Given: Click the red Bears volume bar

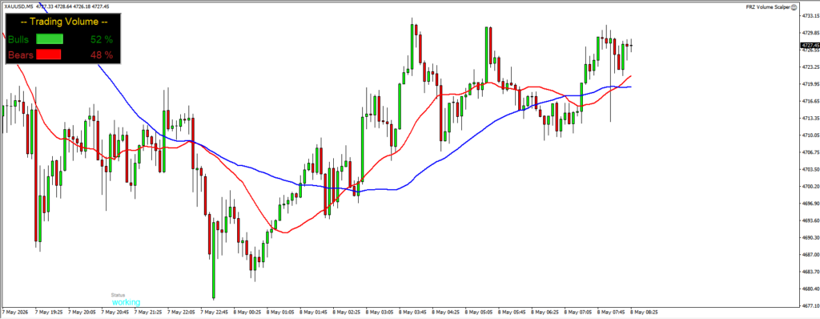Looking at the screenshot, I should coord(49,54).
